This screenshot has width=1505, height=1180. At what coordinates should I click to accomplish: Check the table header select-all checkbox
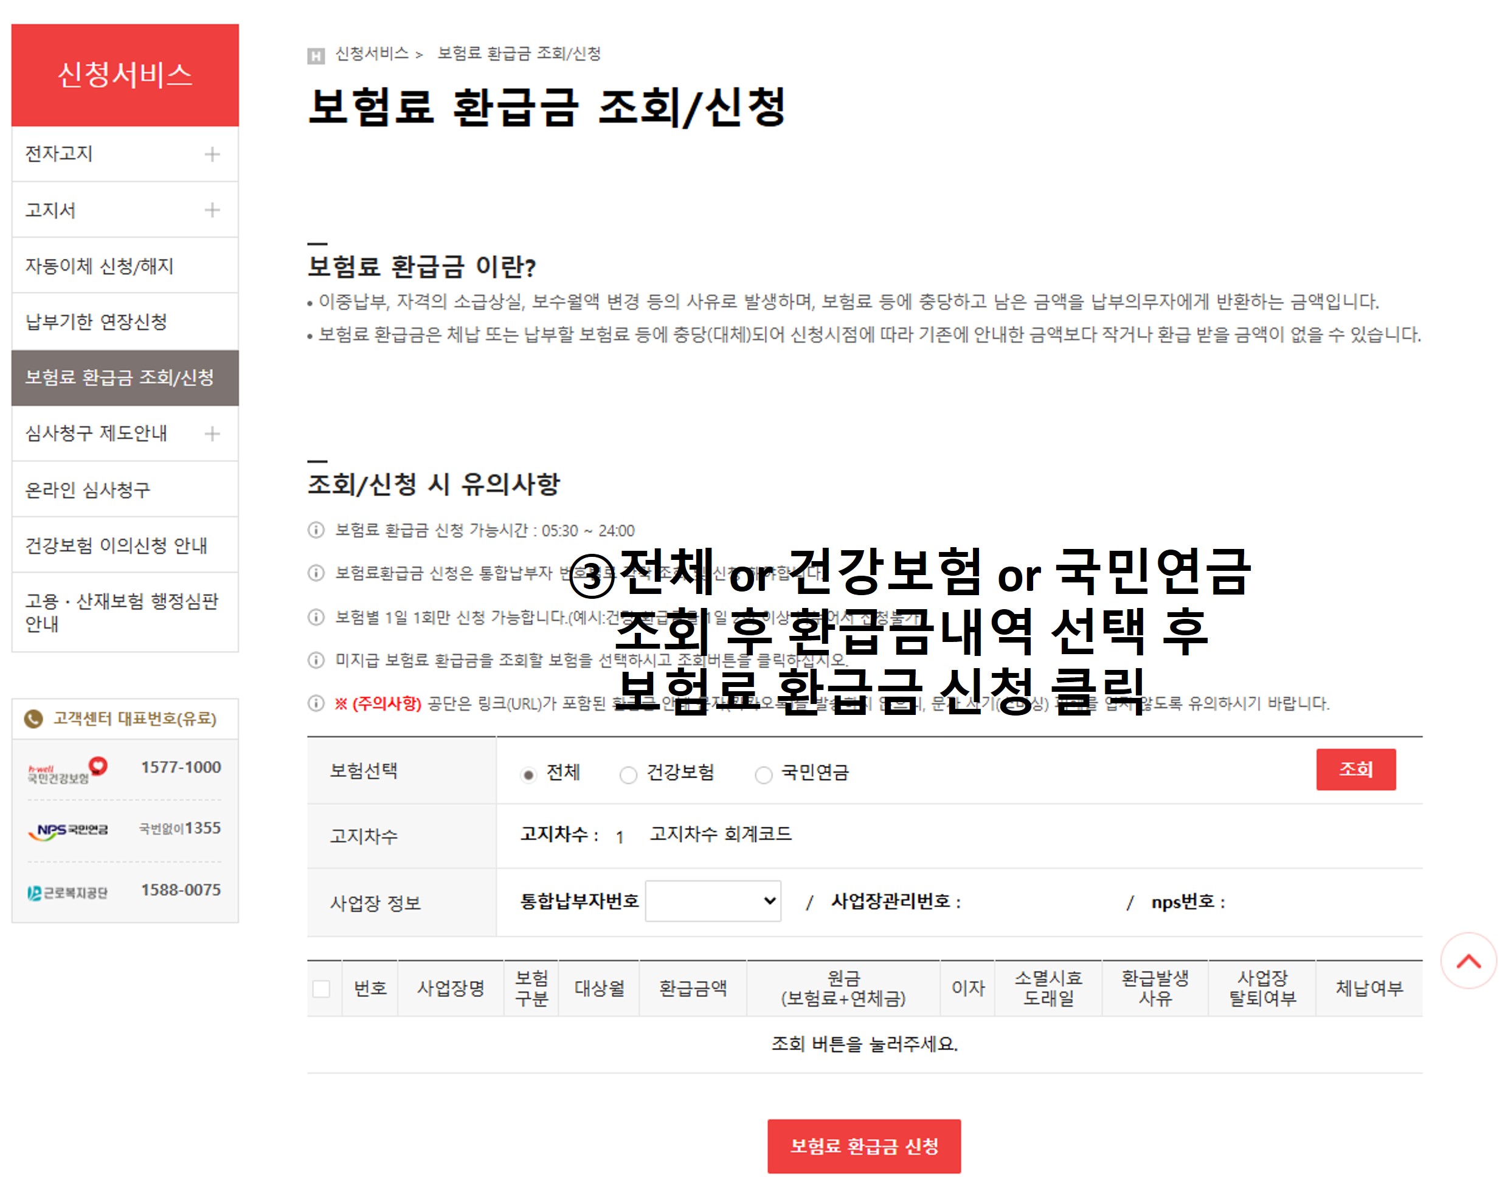point(321,989)
